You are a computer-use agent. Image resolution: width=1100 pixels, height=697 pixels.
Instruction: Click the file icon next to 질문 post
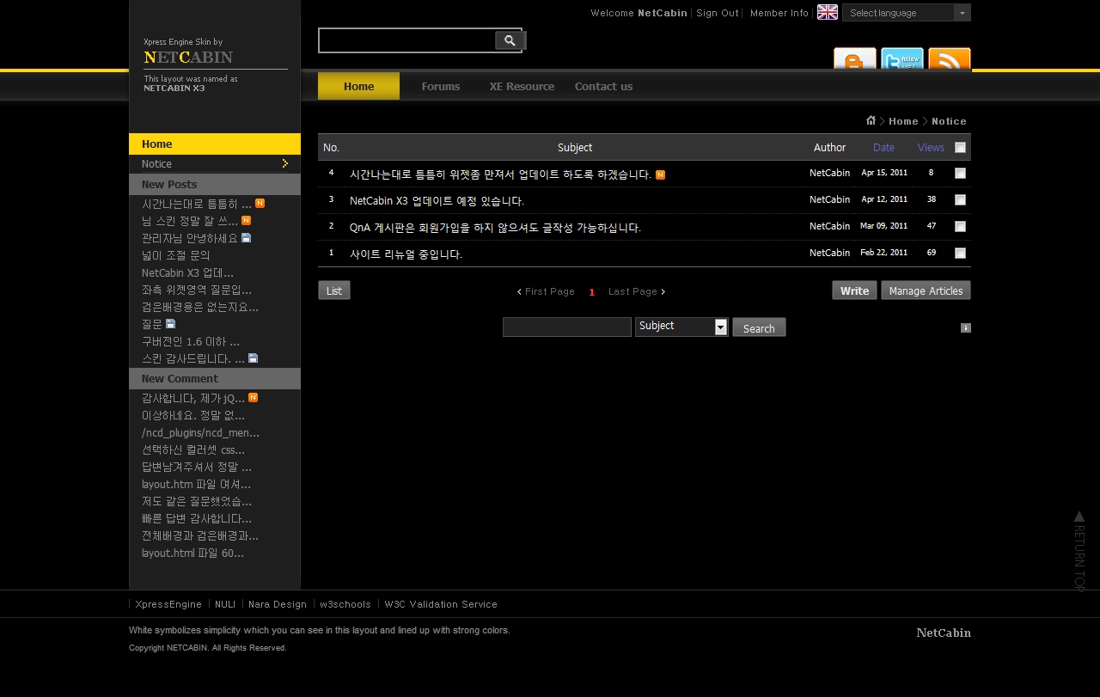coord(170,324)
